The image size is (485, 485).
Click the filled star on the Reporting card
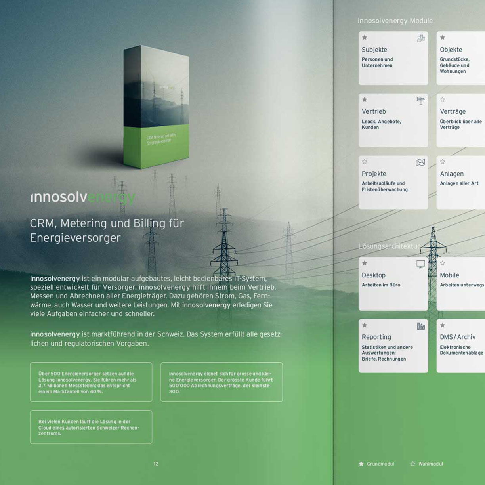(x=365, y=325)
